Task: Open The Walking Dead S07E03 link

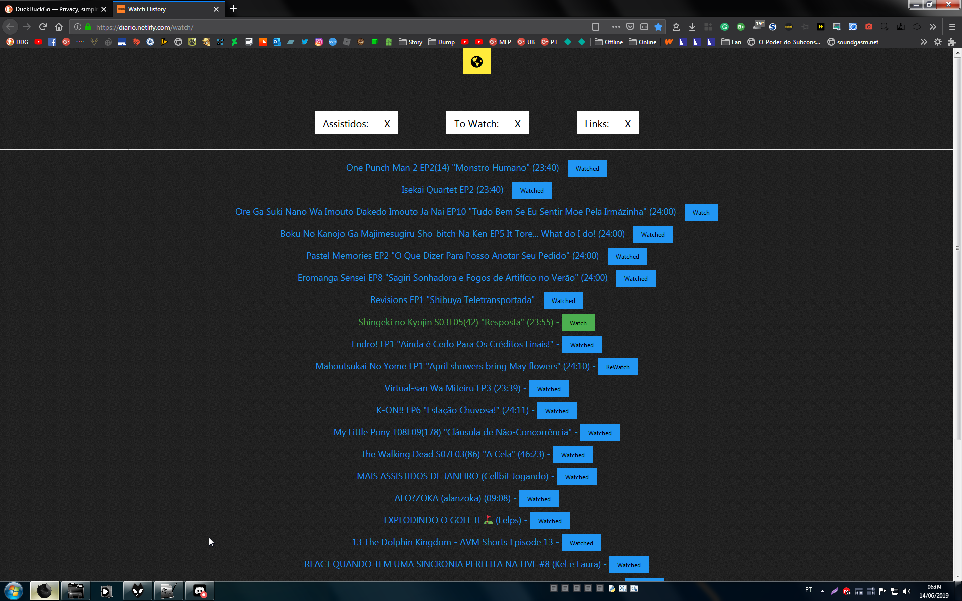Action: tap(452, 454)
